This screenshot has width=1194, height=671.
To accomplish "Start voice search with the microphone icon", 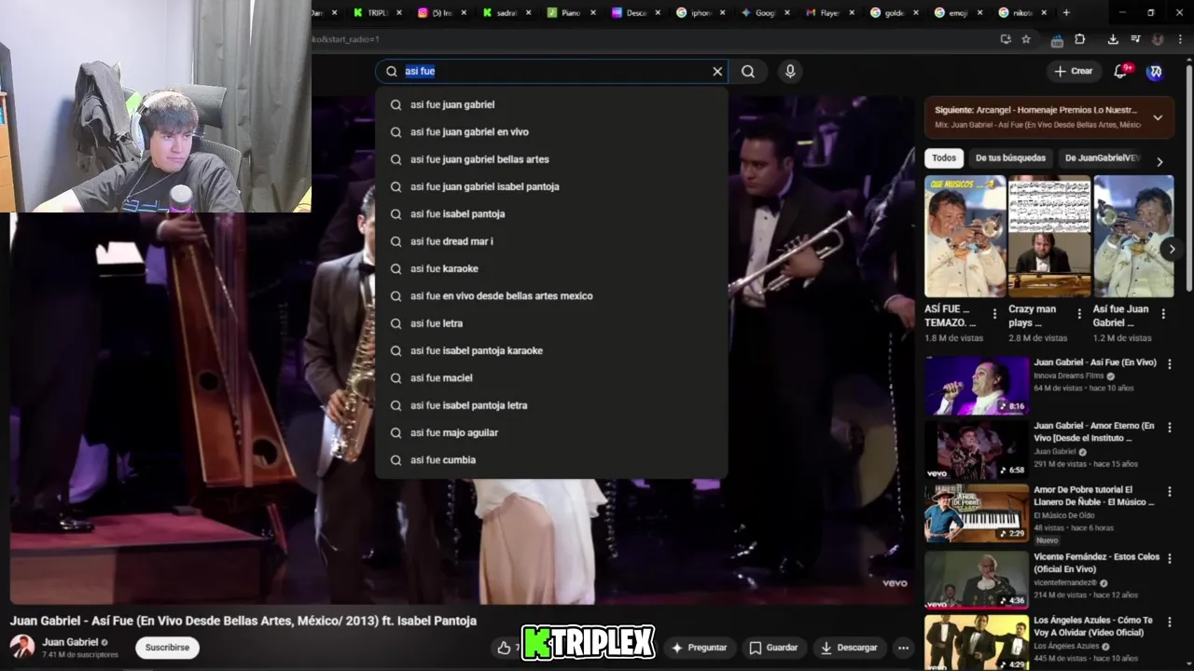I will pyautogui.click(x=790, y=71).
